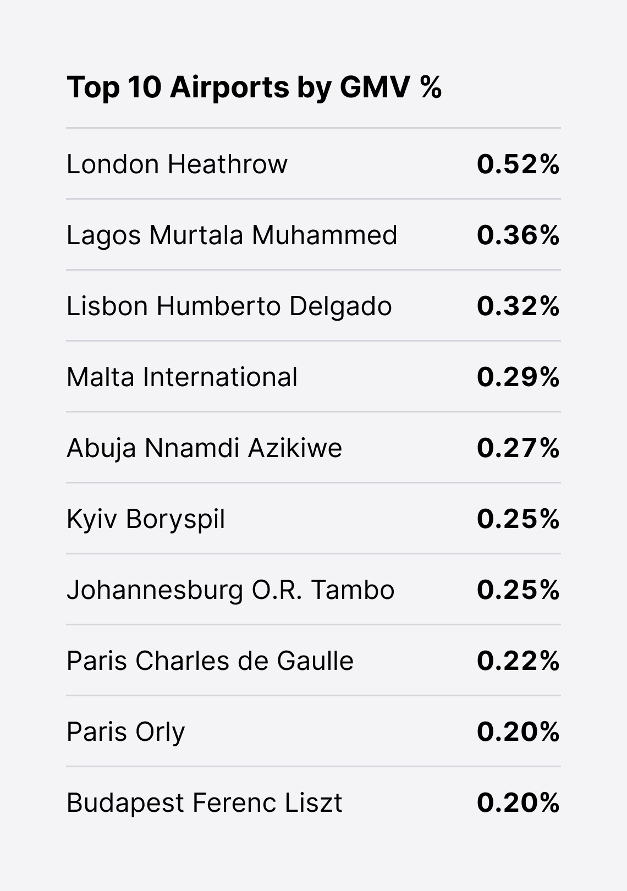
Task: Select Lagos Murtala Muhammed airport
Action: [232, 235]
